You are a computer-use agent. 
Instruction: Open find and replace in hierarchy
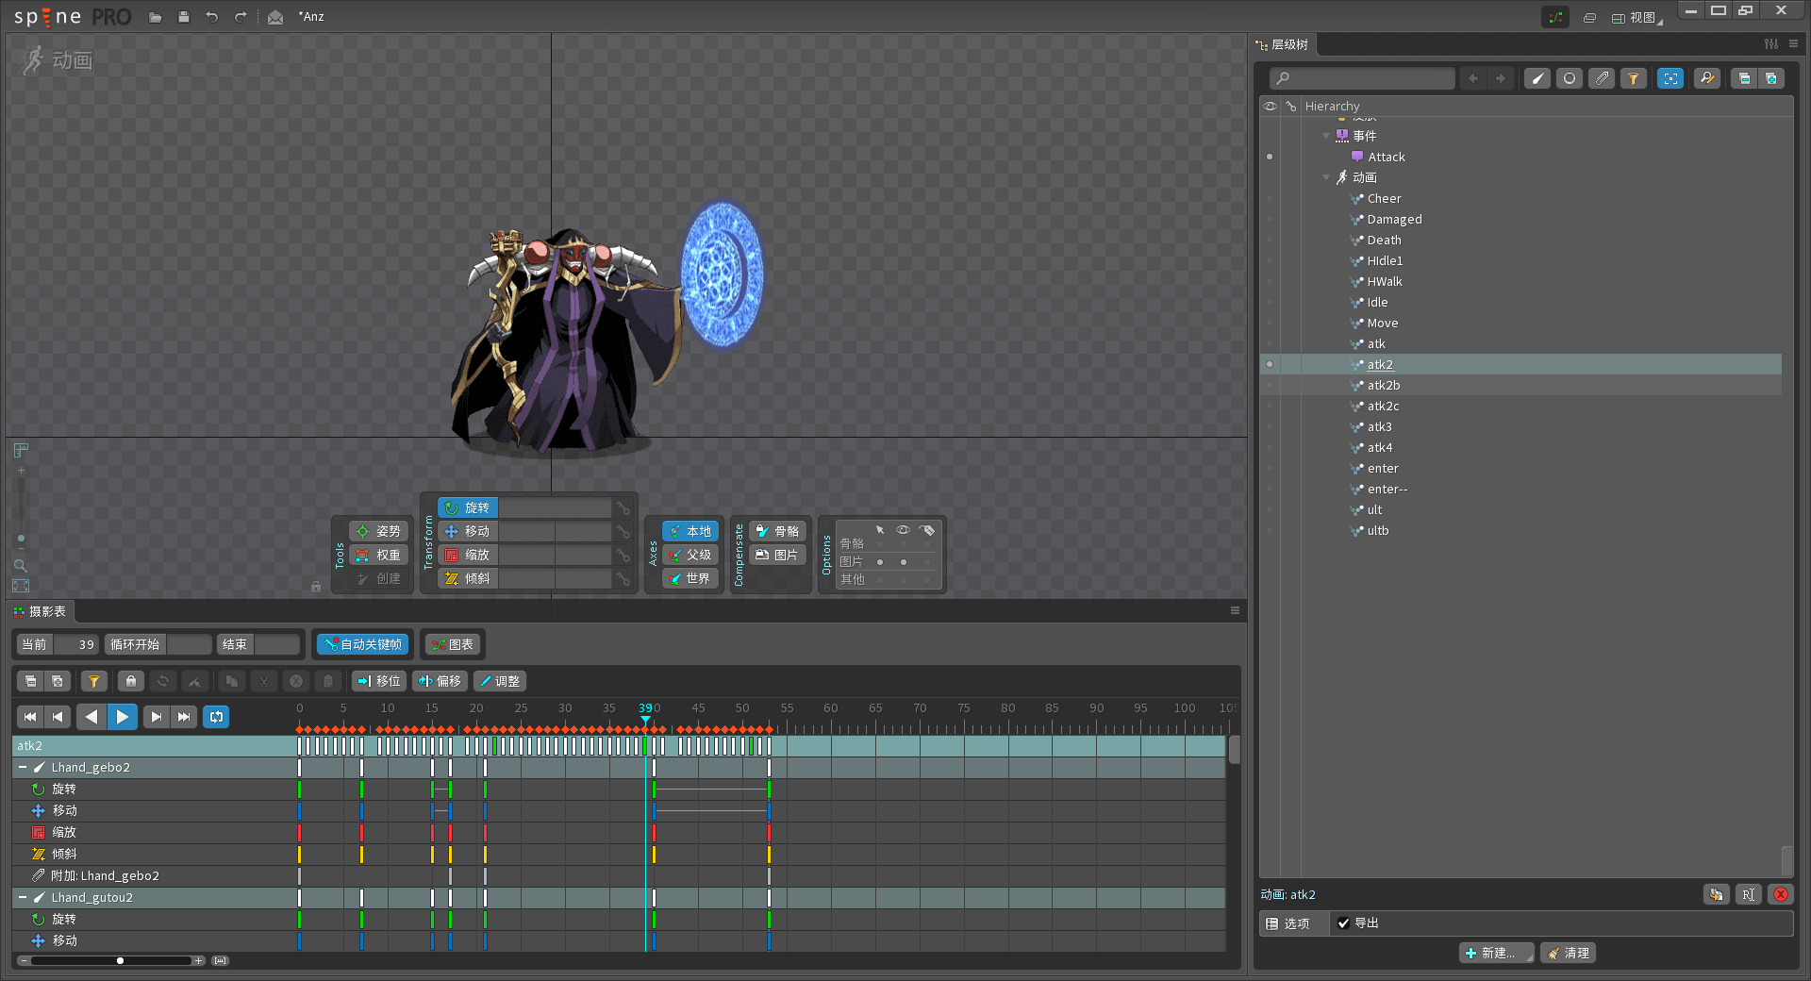(1707, 78)
